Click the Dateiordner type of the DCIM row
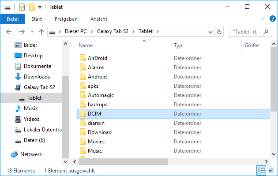Screen dimensions: 278x176 coord(188,114)
